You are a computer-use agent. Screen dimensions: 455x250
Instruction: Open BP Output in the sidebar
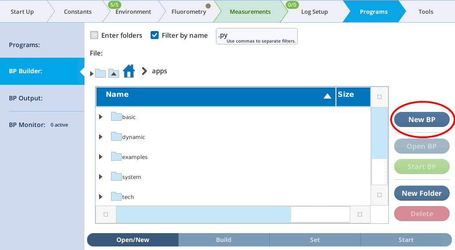coord(26,98)
